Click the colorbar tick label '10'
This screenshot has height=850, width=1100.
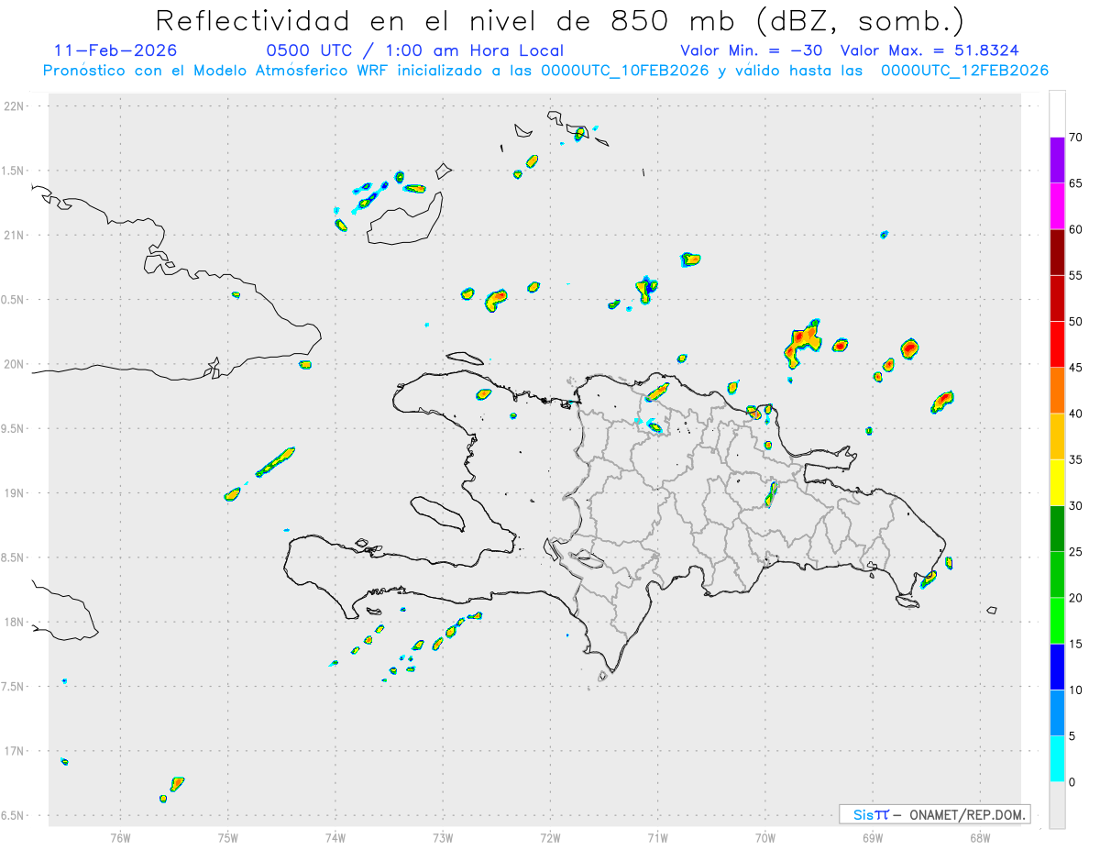tap(1077, 690)
